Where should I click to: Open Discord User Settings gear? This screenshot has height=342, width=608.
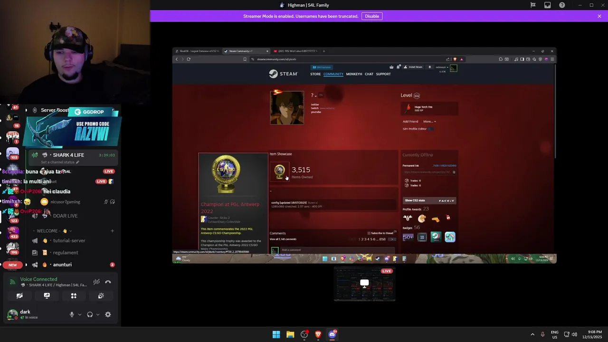[108, 314]
